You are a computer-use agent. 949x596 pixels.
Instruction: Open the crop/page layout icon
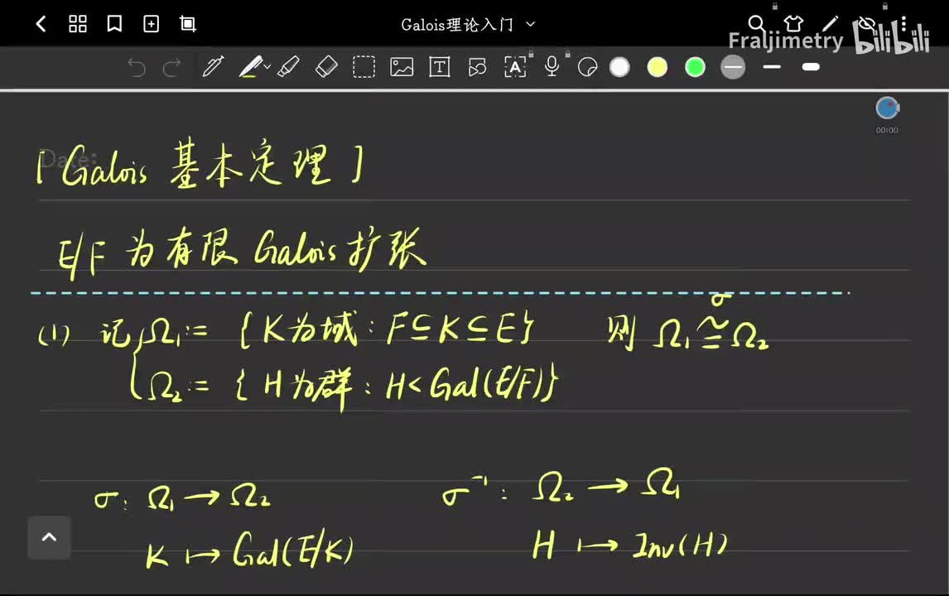coord(188,24)
